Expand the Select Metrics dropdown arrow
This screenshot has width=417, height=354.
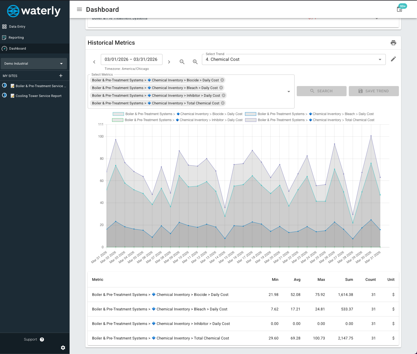point(289,92)
